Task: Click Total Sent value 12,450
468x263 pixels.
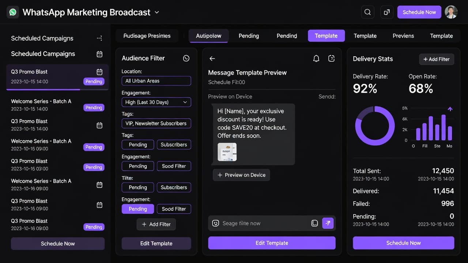Action: (x=443, y=171)
